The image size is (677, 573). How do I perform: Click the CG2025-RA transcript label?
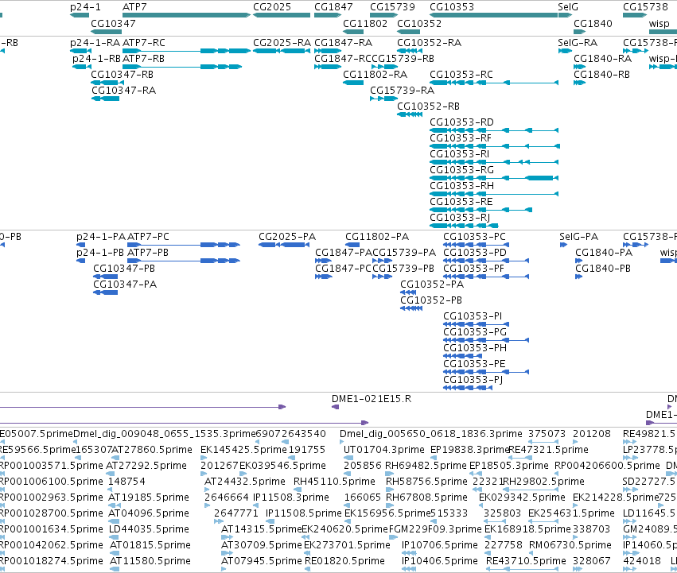[282, 43]
